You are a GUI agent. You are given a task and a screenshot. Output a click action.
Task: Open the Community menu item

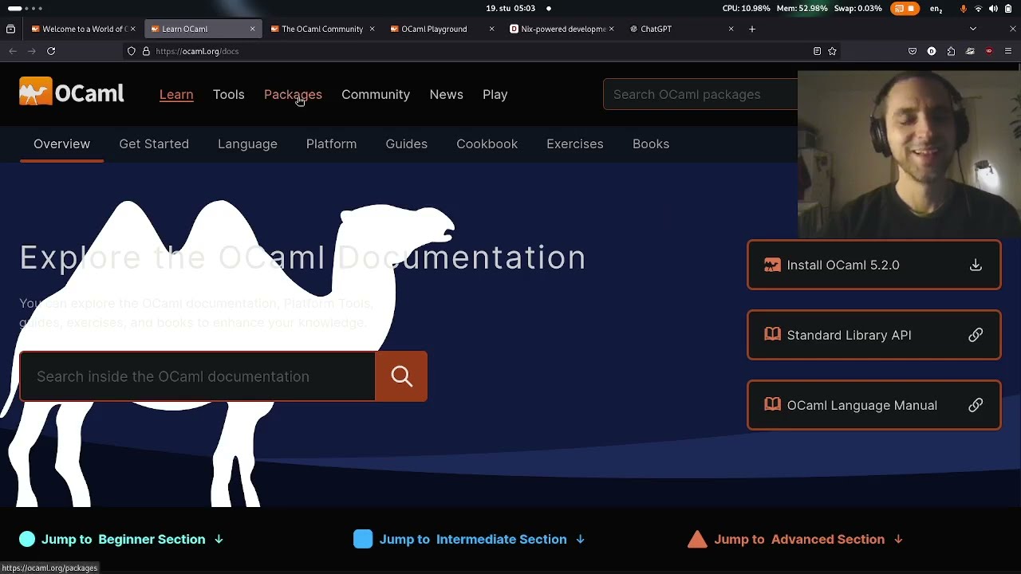tap(376, 94)
